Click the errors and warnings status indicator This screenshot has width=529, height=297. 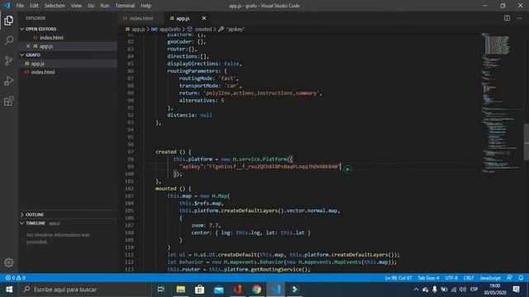(15, 278)
